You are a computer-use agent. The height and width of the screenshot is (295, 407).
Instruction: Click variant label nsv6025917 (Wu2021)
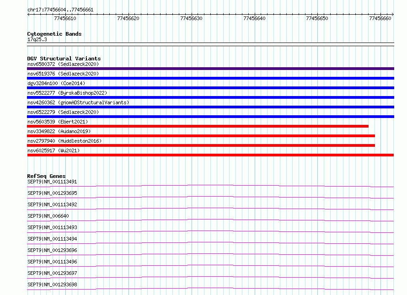(54, 150)
